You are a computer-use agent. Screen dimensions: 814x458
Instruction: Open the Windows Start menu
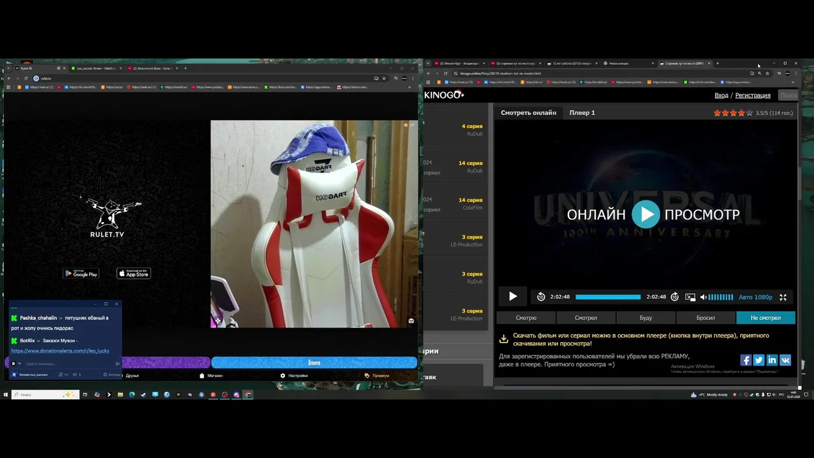[x=6, y=395]
